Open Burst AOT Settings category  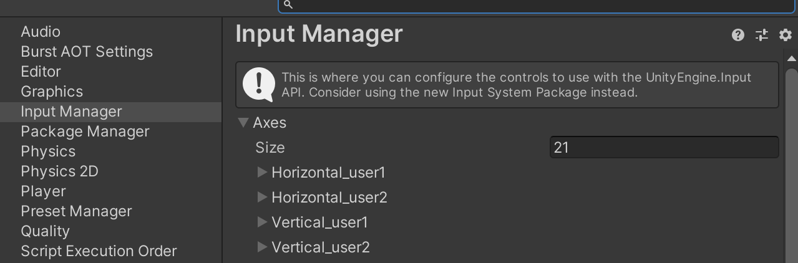(x=87, y=52)
